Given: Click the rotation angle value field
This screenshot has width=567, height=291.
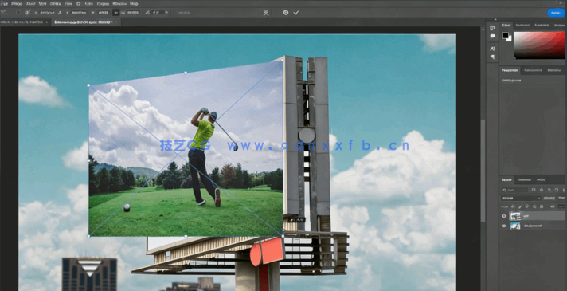Looking at the screenshot, I should [x=158, y=12].
